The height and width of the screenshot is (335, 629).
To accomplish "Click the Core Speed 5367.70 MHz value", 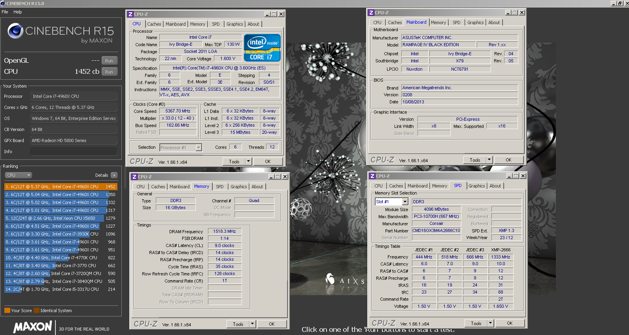I will 178,111.
